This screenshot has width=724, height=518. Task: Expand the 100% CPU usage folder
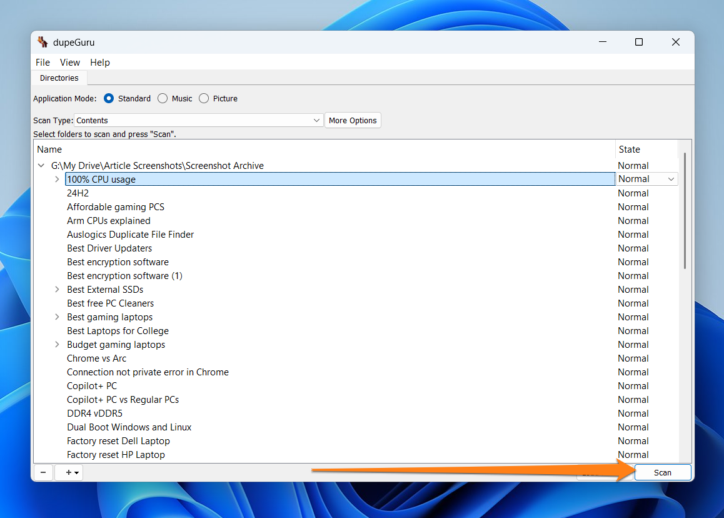[x=57, y=179]
